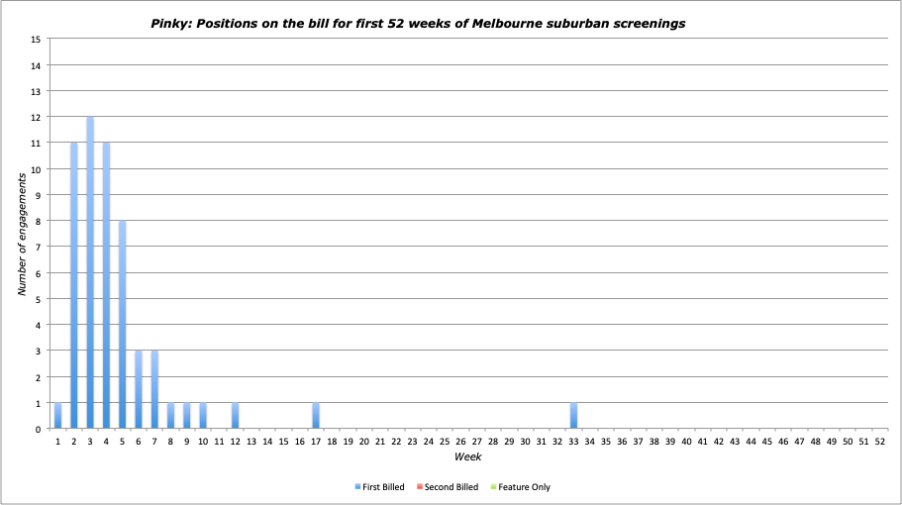Click the week 12 bar

pyautogui.click(x=235, y=416)
